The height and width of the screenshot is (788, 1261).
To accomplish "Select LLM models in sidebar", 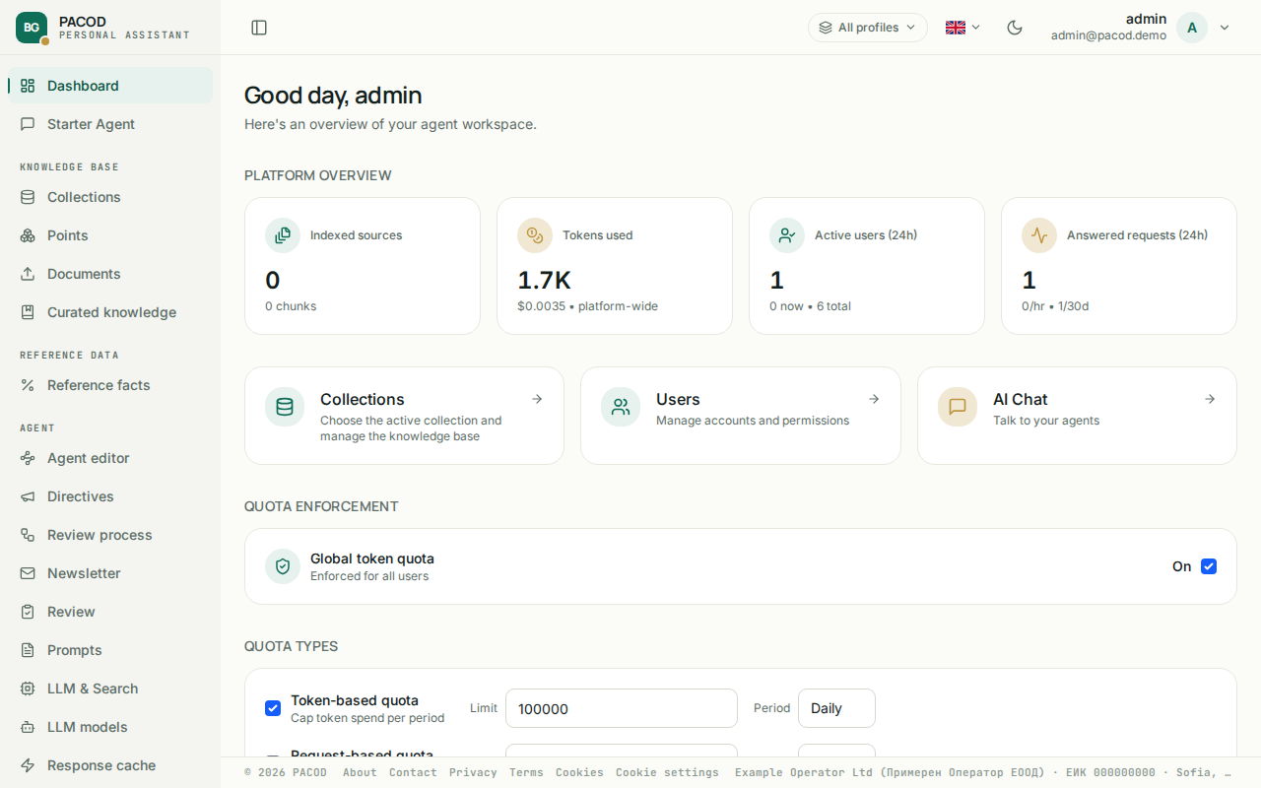I will [110, 727].
